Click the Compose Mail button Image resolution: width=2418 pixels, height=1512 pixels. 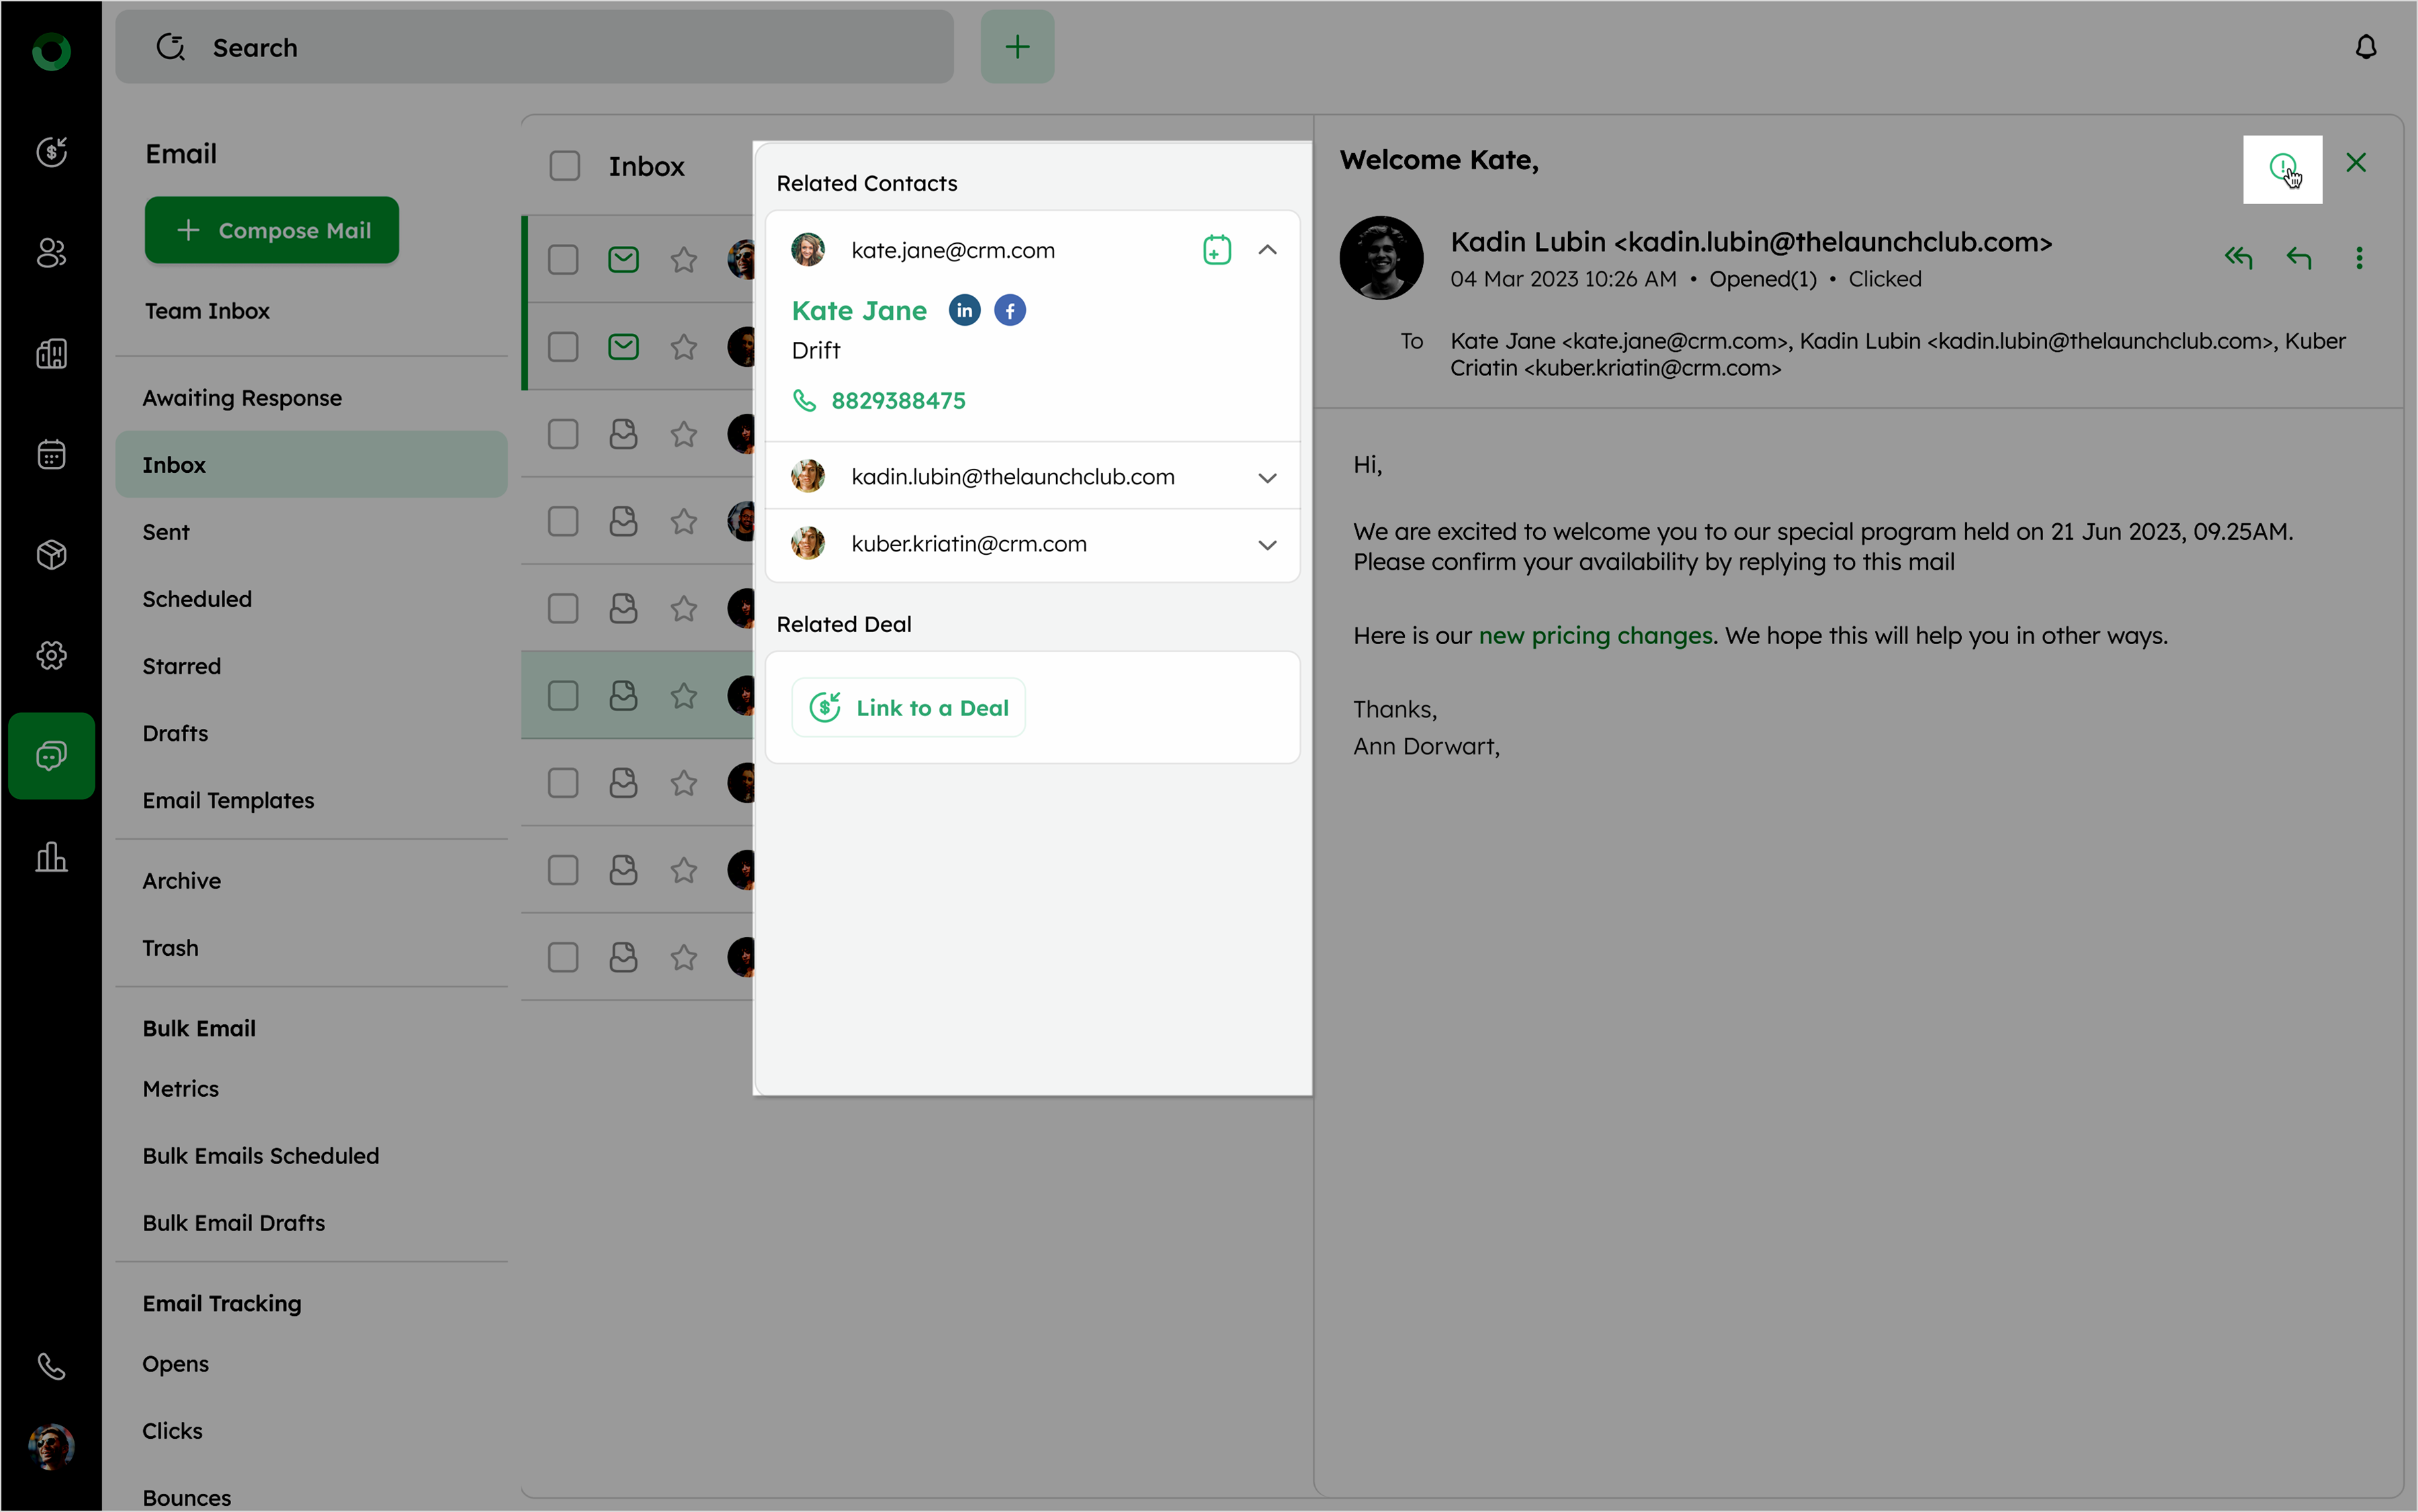(x=272, y=230)
